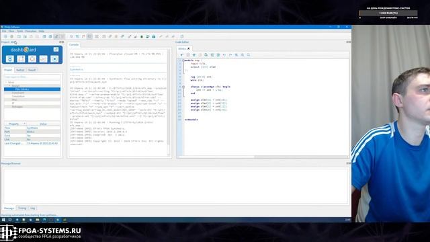The height and width of the screenshot is (242, 430).
Task: Switch to the Netlist tab
Action: click(x=20, y=70)
